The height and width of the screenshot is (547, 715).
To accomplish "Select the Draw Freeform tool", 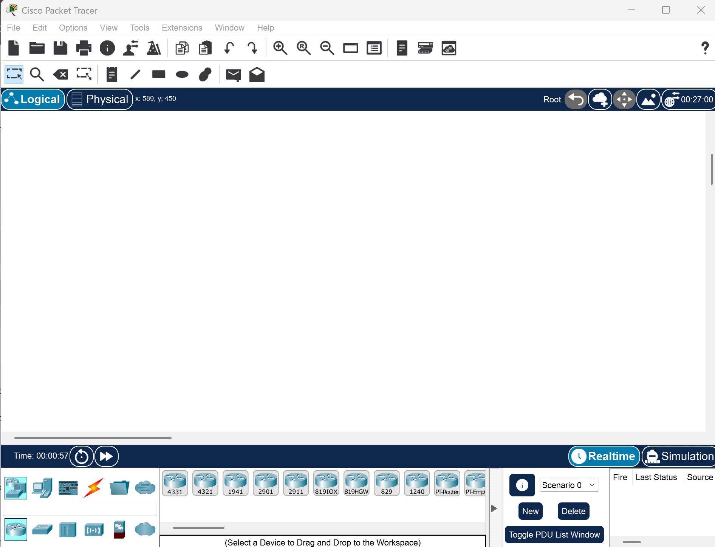I will [205, 74].
